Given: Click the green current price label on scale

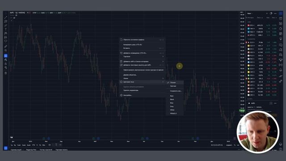Looking at the screenshot, I should click(x=242, y=110).
